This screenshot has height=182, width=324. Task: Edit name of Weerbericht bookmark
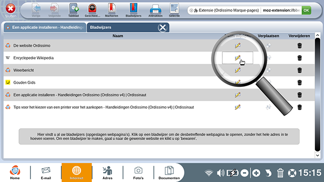coord(238,70)
